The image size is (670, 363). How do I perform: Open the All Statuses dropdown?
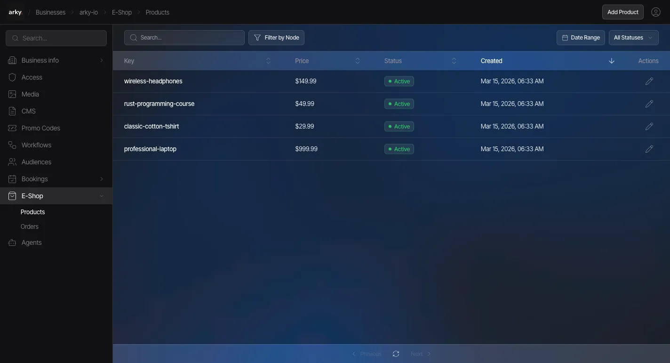coord(633,38)
